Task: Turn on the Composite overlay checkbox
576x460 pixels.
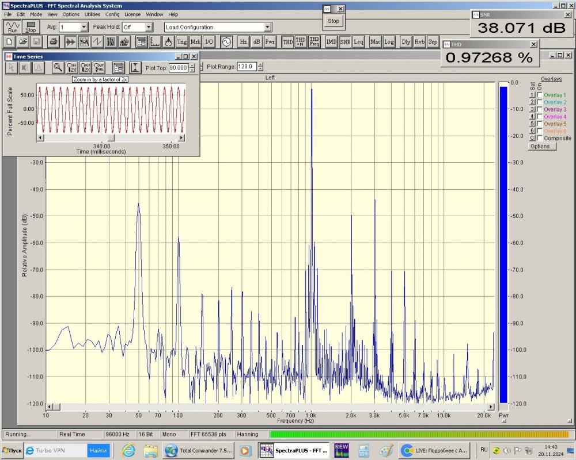Action: pos(540,138)
